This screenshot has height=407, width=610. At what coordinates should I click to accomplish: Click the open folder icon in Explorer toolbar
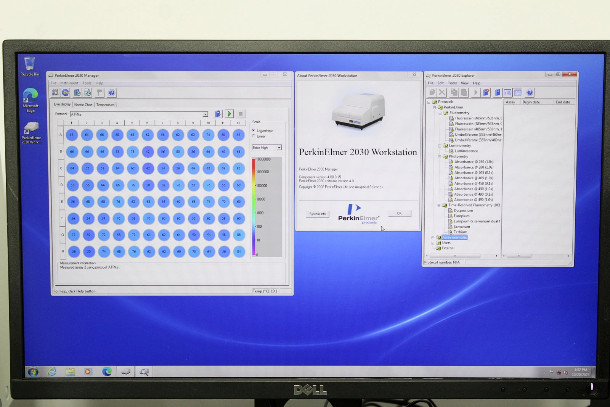click(432, 92)
